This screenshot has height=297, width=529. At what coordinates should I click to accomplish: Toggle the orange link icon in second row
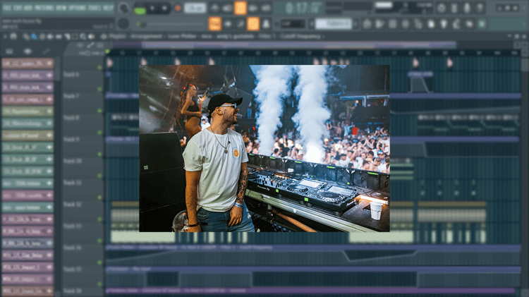click(253, 23)
